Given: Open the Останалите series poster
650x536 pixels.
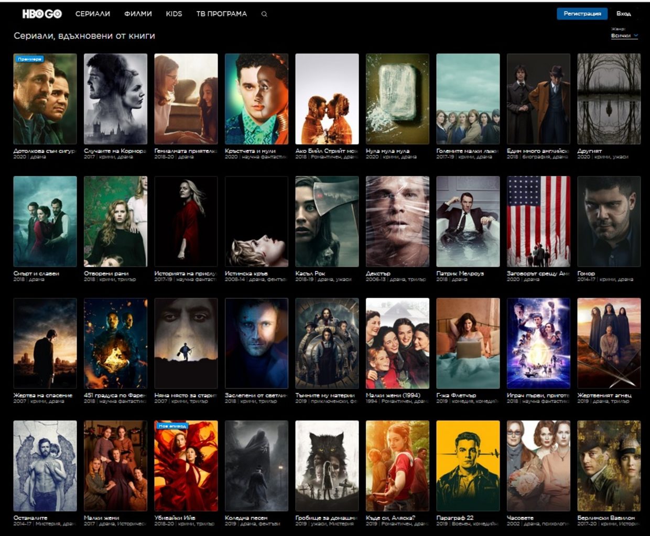Looking at the screenshot, I should coord(45,465).
